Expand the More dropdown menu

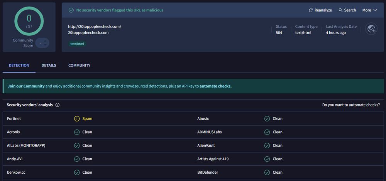pos(369,10)
